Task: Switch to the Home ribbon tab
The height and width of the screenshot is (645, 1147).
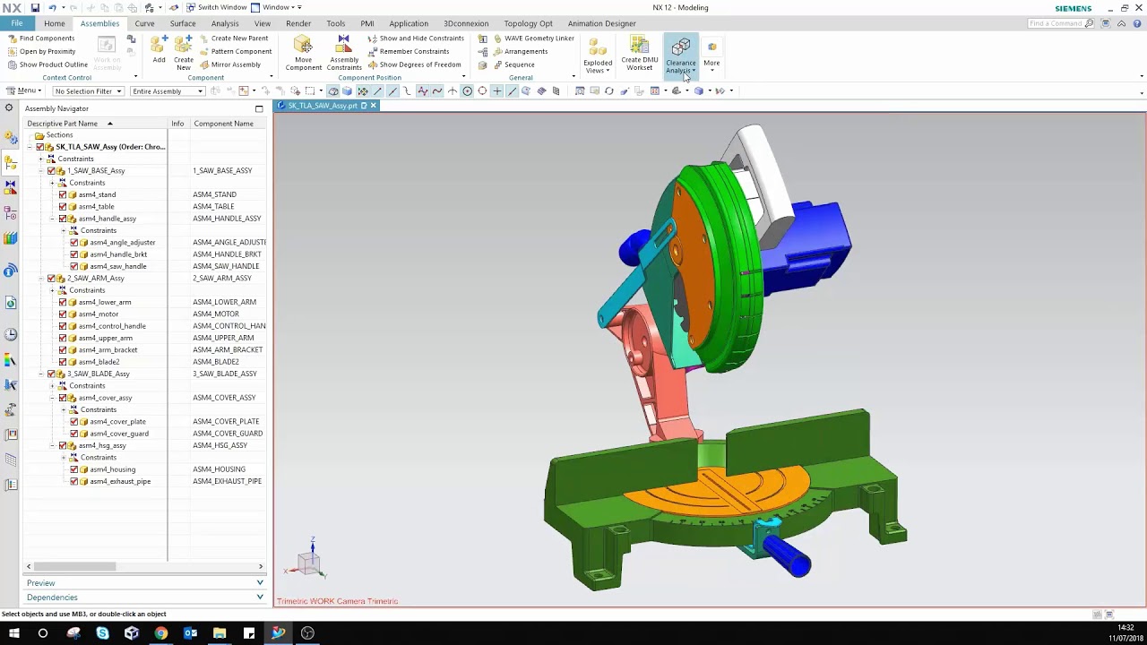Action: click(x=55, y=23)
